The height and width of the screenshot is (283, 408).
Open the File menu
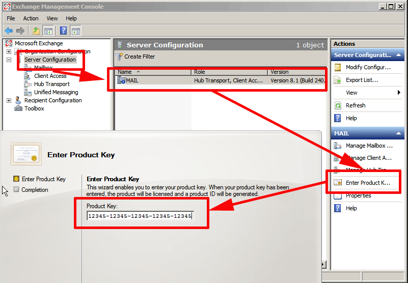click(11, 18)
